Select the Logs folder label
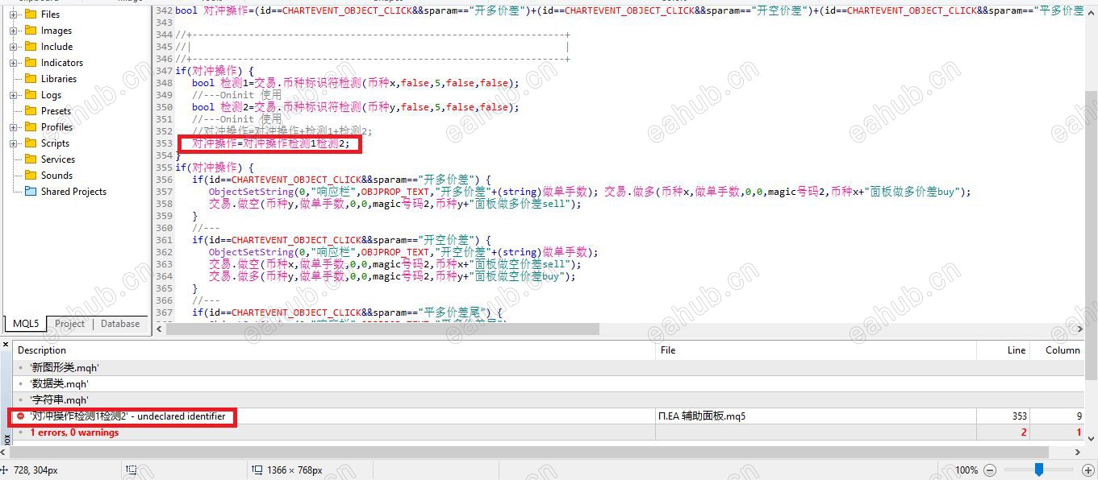 [x=51, y=95]
